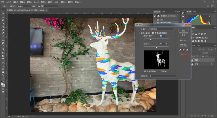Click the Fuzziness slider handle

[150, 40]
